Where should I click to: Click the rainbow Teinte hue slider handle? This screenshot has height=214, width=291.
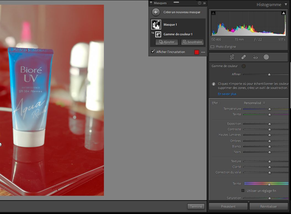pos(269,184)
